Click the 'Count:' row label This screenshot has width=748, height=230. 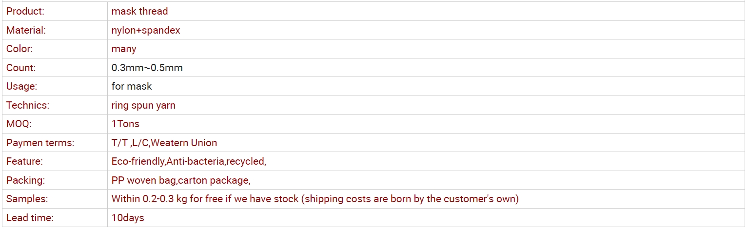coord(21,68)
